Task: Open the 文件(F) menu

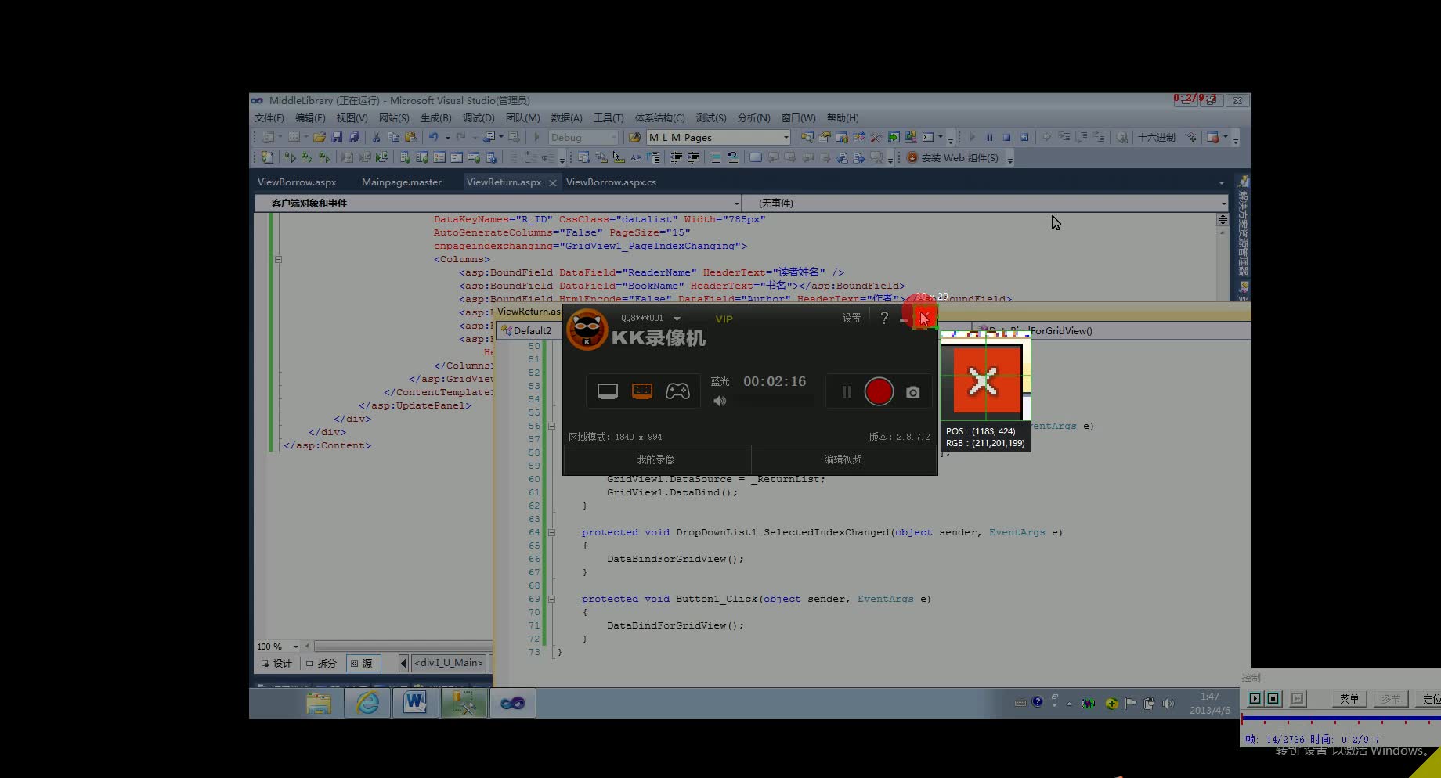Action: point(269,118)
